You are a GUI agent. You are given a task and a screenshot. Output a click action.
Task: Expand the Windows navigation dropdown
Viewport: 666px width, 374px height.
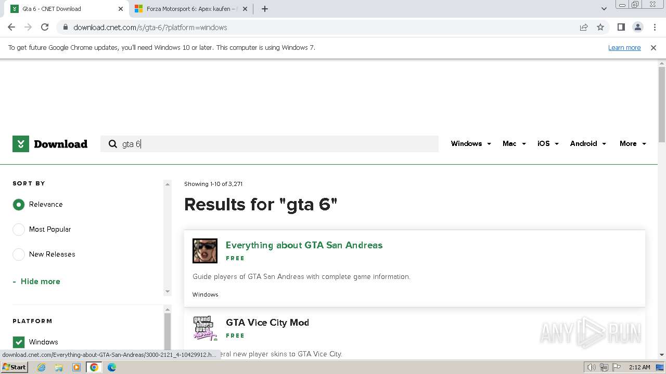coord(471,144)
